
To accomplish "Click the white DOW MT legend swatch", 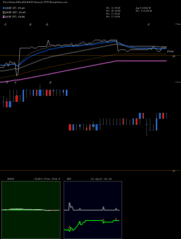I will coord(4,13).
